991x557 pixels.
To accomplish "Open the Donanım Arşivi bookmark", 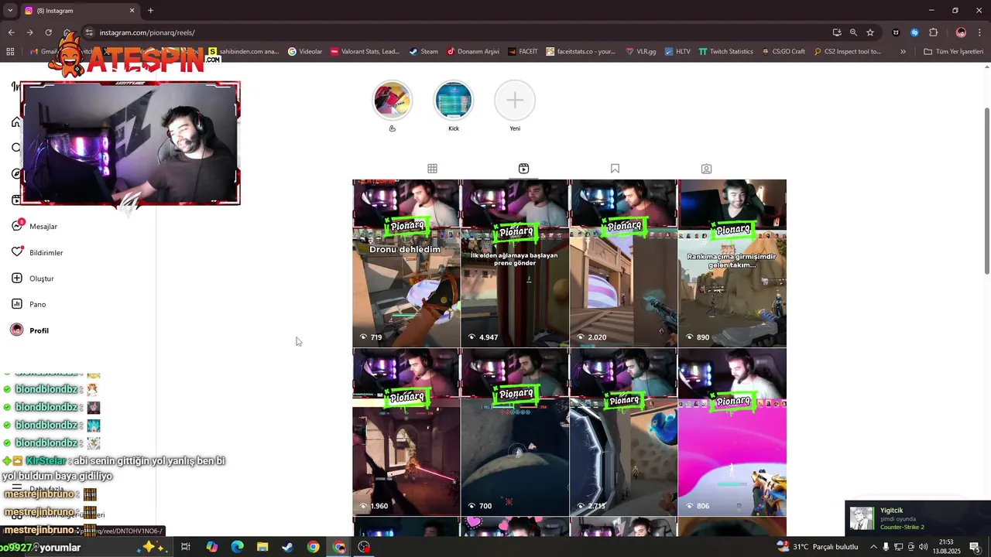I will (473, 52).
